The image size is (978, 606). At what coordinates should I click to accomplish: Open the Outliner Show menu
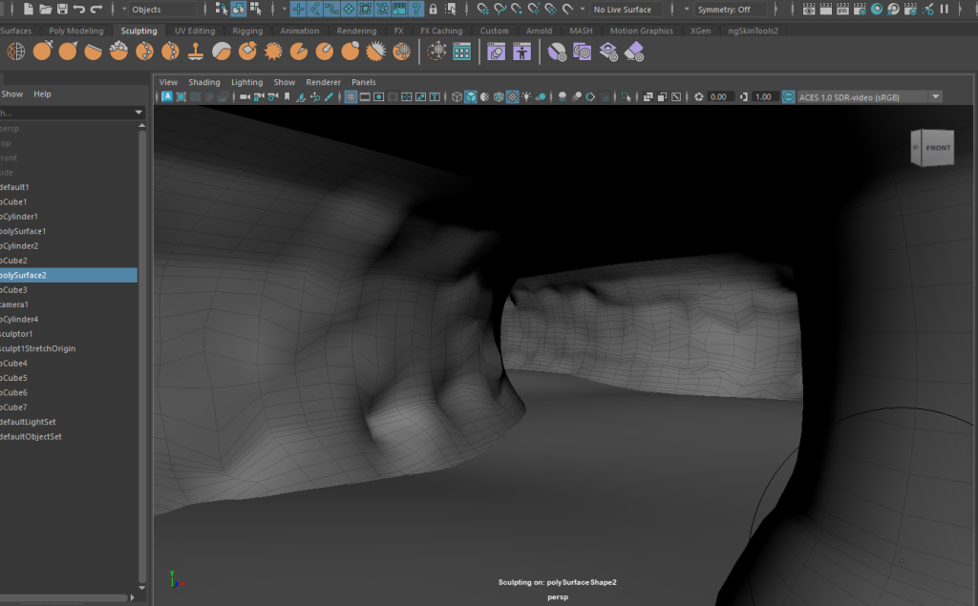click(11, 94)
